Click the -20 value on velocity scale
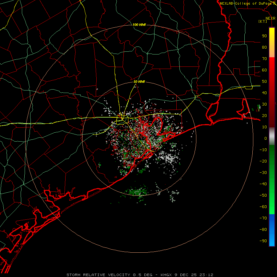This screenshot has width=277, height=277. tap(263, 161)
